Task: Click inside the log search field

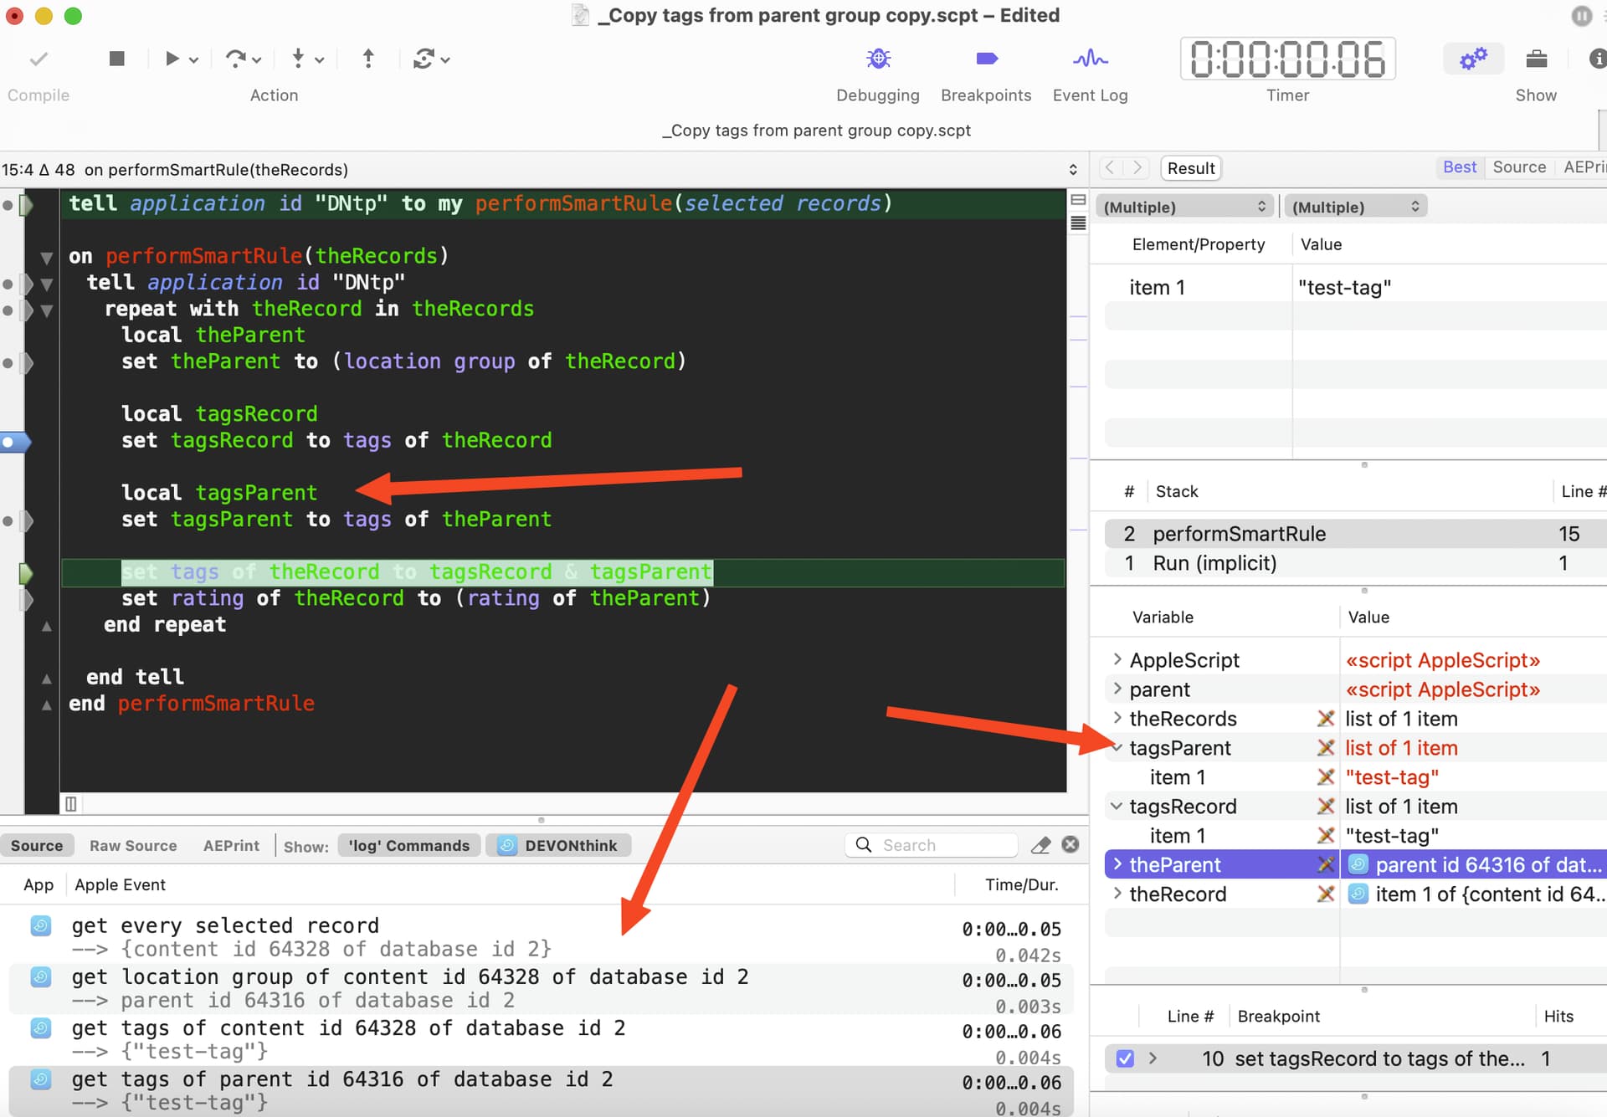Action: tap(932, 845)
